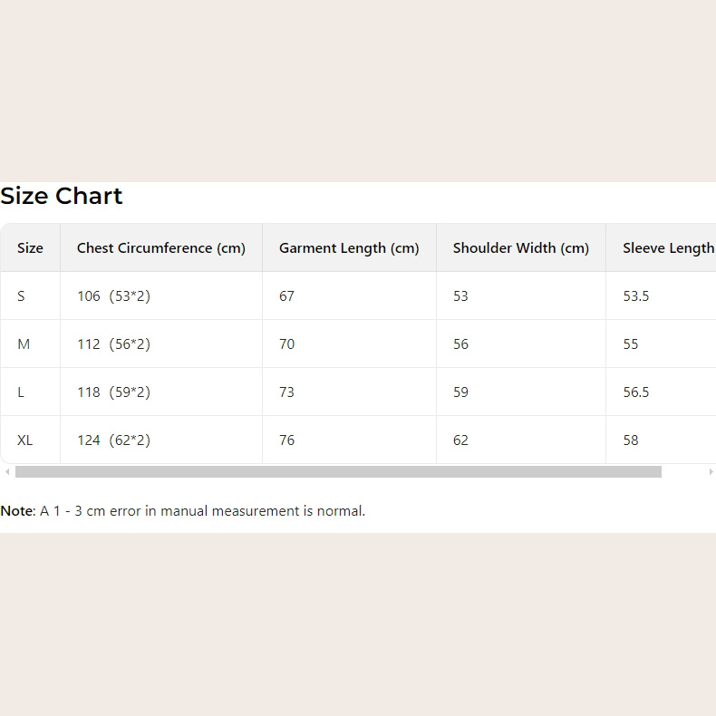The image size is (716, 716).
Task: Click the right scroll arrow of the table
Action: pyautogui.click(x=711, y=472)
